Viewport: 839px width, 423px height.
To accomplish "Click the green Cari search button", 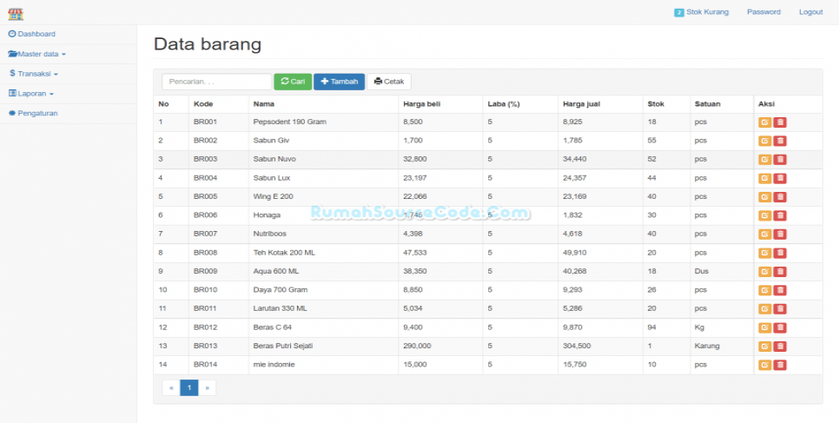I will point(293,82).
